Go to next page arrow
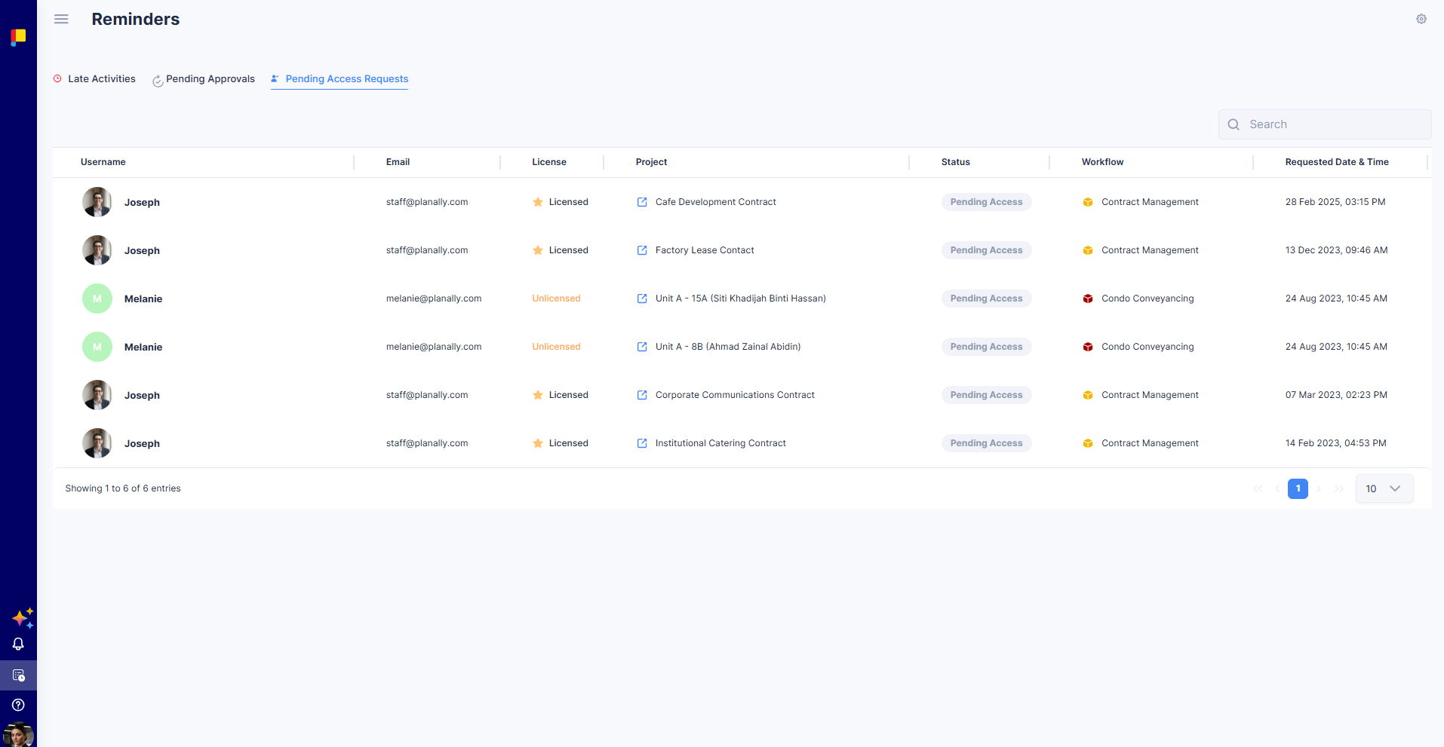Image resolution: width=1444 pixels, height=747 pixels. pos(1319,488)
